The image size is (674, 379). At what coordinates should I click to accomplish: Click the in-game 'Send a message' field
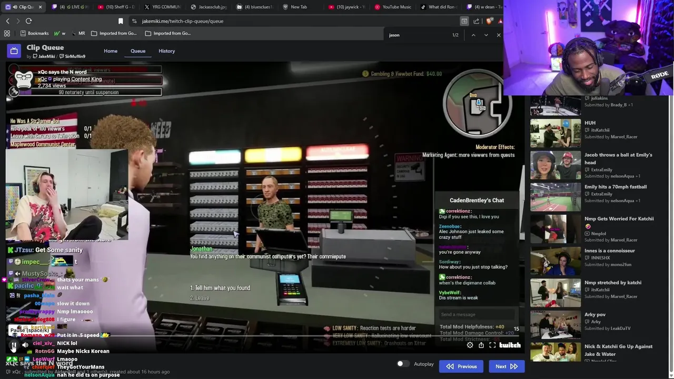tap(477, 314)
